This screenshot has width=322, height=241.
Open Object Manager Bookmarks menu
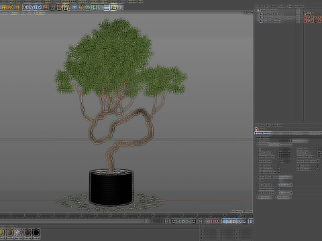click(299, 6)
